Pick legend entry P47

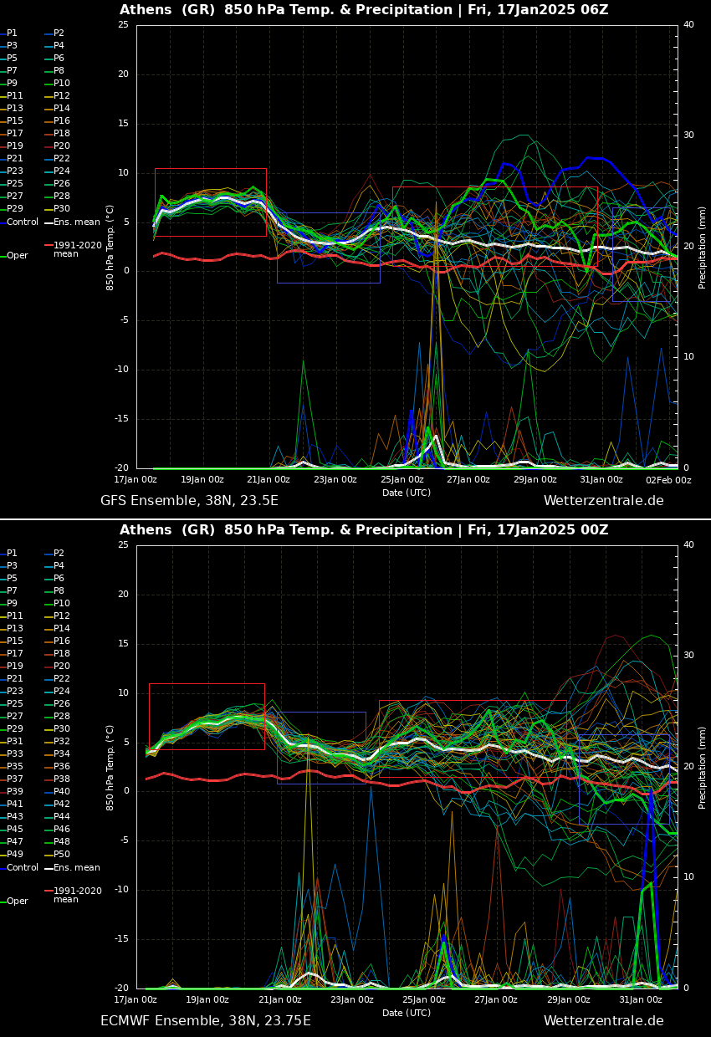pos(12,841)
